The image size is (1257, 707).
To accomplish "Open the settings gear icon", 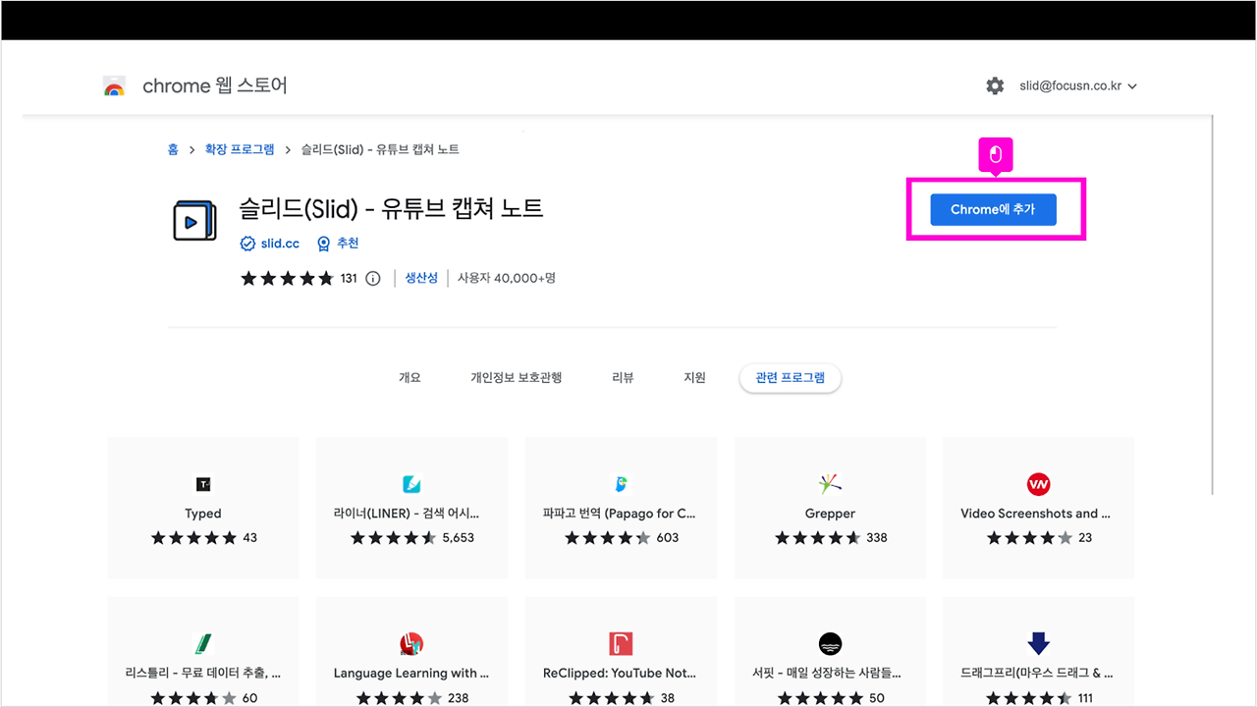I will point(995,85).
